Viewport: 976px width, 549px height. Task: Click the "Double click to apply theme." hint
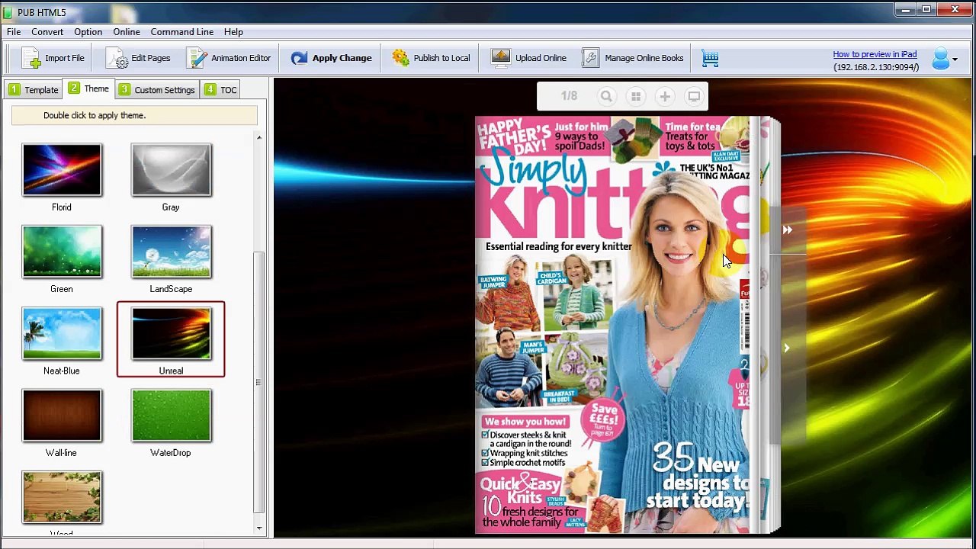95,115
